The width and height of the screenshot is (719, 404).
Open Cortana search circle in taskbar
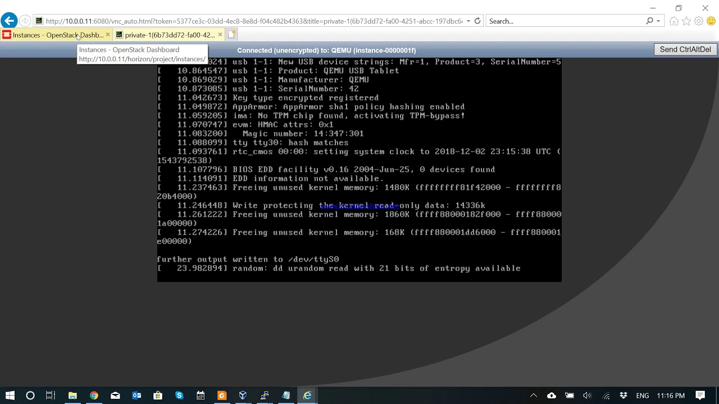click(x=30, y=396)
